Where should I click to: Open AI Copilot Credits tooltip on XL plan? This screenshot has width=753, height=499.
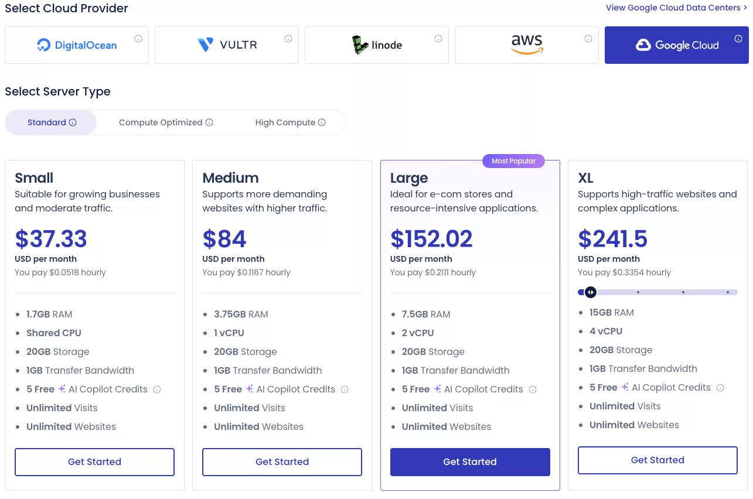click(x=720, y=387)
